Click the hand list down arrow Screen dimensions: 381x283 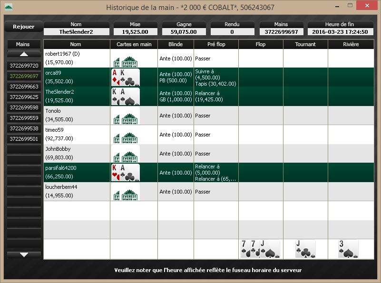click(24, 255)
